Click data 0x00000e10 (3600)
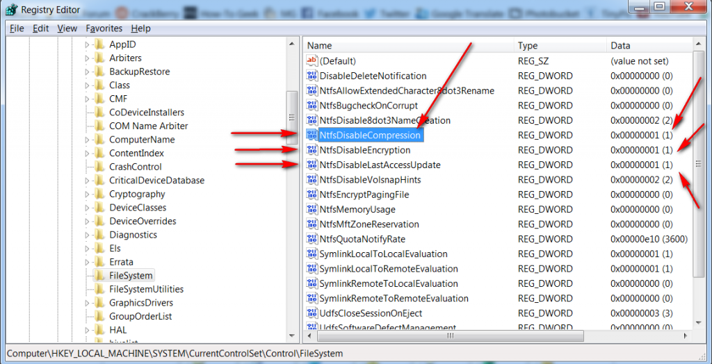Screen dimensions: 712x364 pos(649,239)
